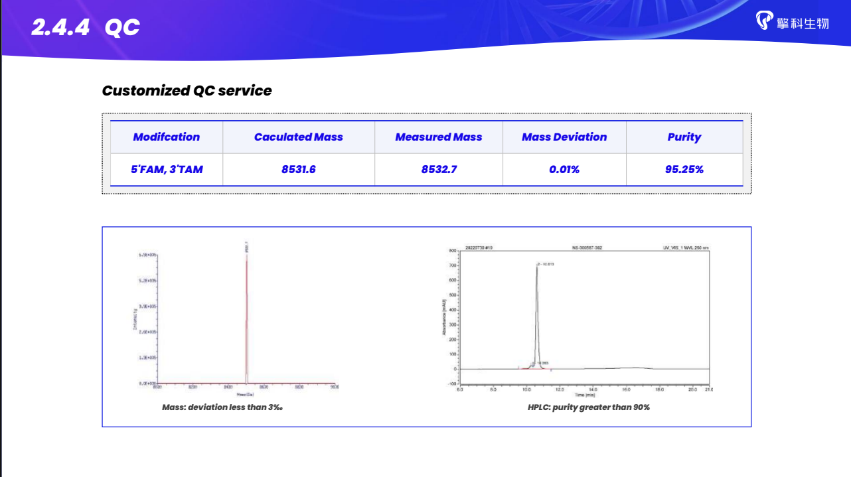This screenshot has width=851, height=477.
Task: Select the "Modifcation" column header
Action: point(166,137)
